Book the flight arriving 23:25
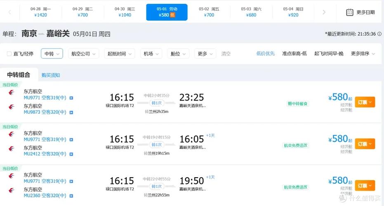384x206 pixels. pyautogui.click(x=365, y=102)
